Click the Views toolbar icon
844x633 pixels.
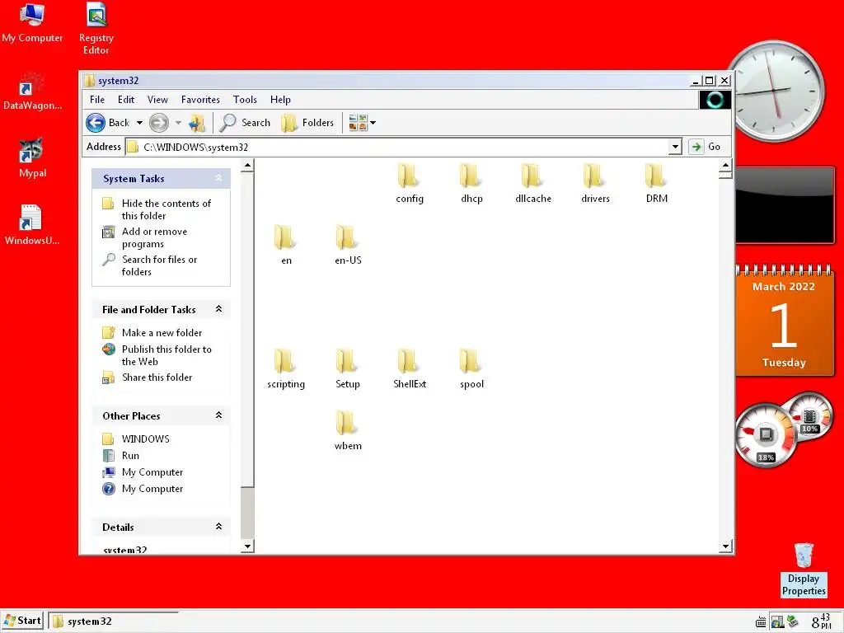tap(358, 123)
